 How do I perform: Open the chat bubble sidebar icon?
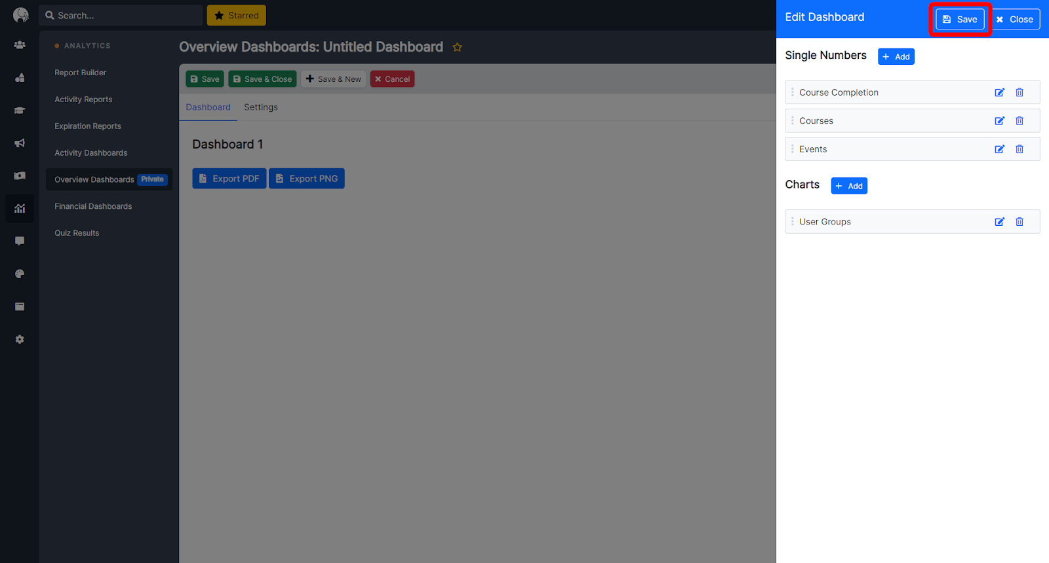point(20,242)
